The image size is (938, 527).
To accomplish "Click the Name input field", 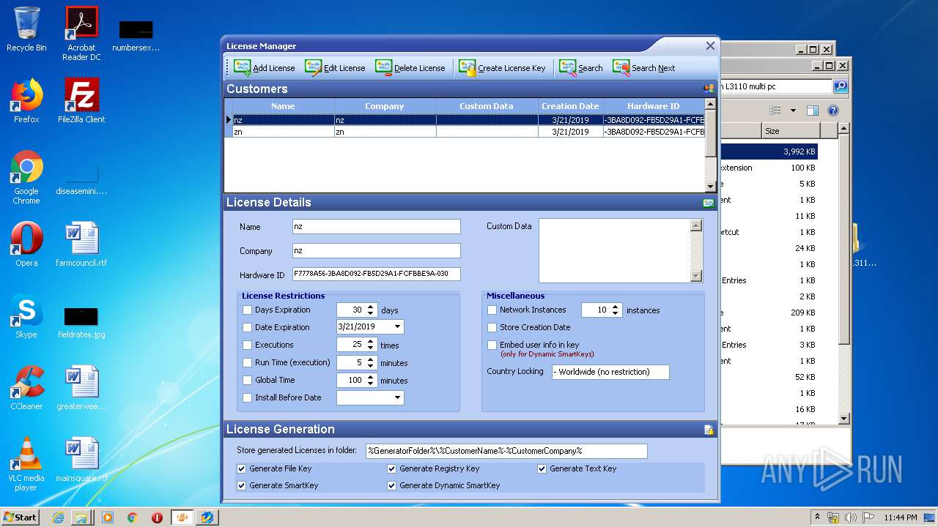I will click(x=377, y=227).
